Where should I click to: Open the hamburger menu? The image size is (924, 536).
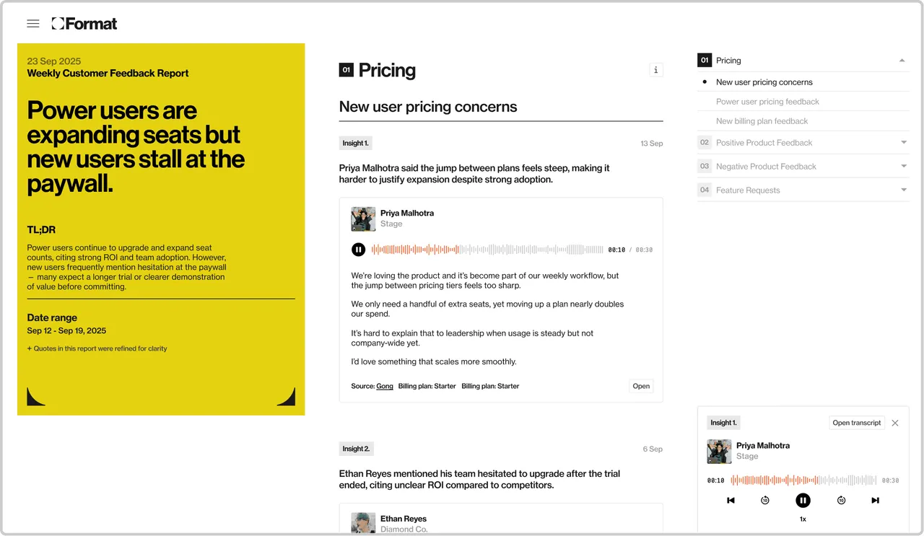click(32, 24)
